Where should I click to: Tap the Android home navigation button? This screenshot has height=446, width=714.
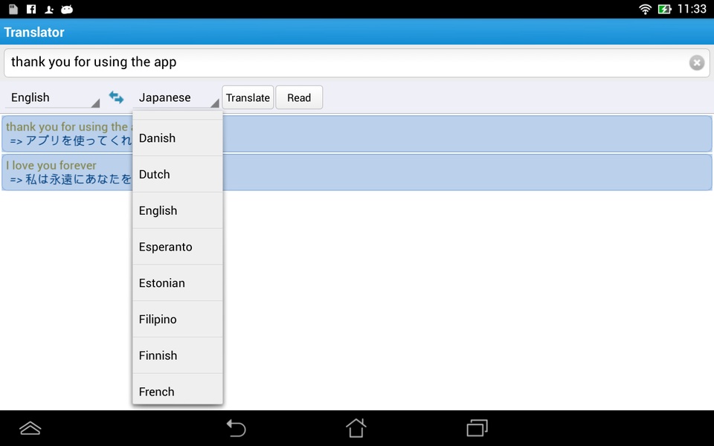[356, 428]
